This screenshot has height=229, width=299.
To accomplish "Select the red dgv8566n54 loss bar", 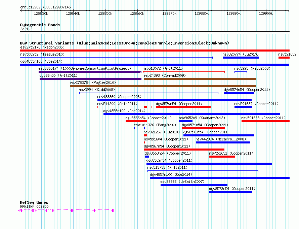I will [136, 121].
